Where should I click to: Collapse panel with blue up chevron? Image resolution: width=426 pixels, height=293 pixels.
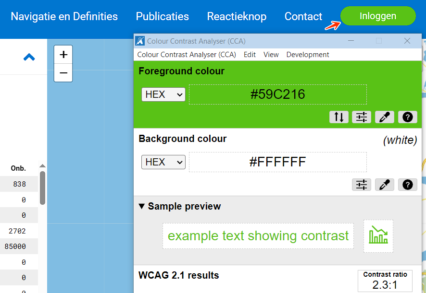pyautogui.click(x=29, y=57)
